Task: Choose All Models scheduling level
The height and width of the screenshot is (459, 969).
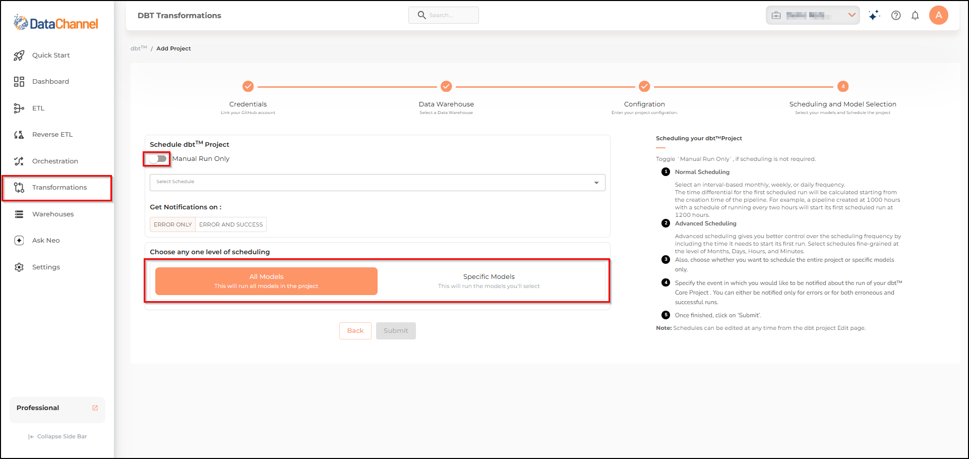Action: click(x=266, y=281)
